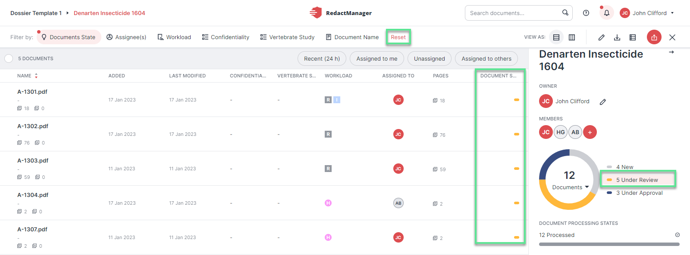Click the R workload badge of A-1302.pdf
This screenshot has height=255, width=690.
[x=328, y=134]
